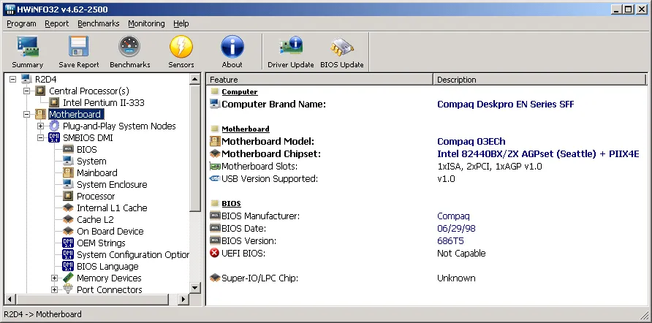Click the Not Capable UEFI value
The width and height of the screenshot is (652, 323).
461,253
